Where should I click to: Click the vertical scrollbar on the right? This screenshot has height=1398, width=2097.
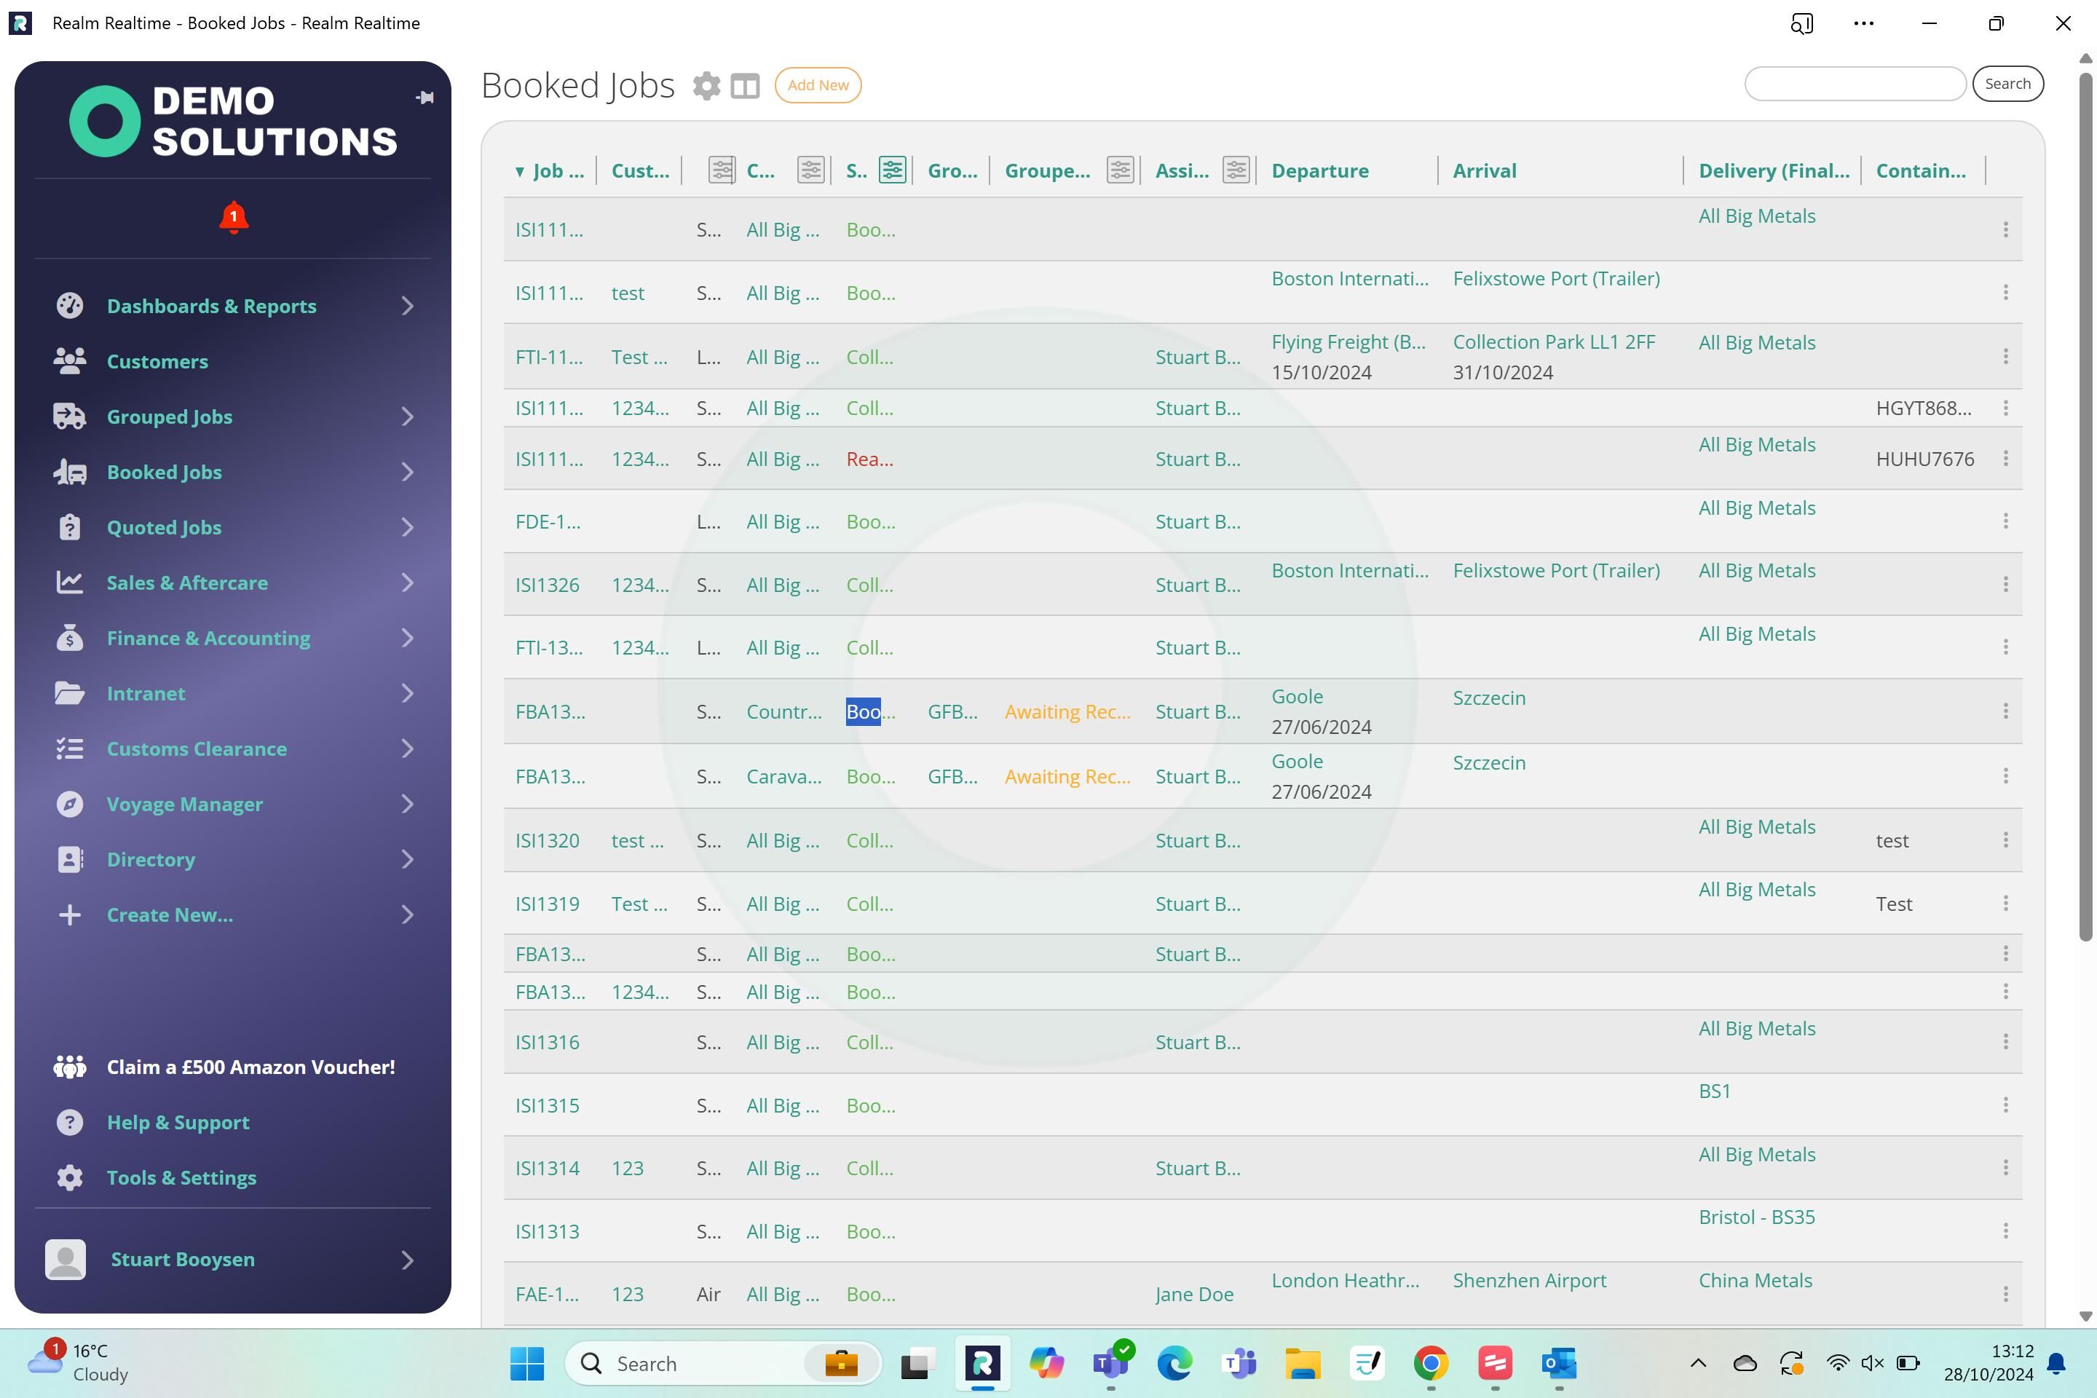2085,508
